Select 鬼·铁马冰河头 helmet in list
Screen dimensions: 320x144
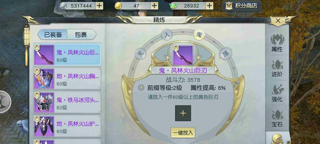(x=67, y=102)
